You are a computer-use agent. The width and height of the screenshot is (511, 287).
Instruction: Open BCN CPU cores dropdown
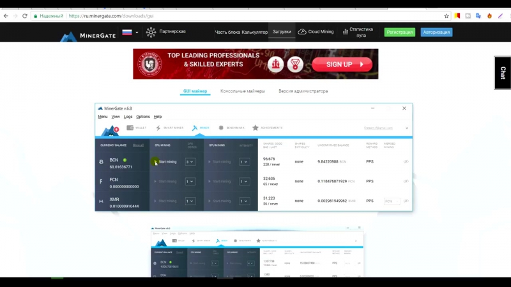pyautogui.click(x=190, y=162)
